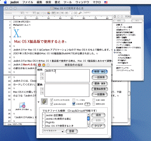
Task: Open the first dropdown beside the replace field
Action: point(42,89)
